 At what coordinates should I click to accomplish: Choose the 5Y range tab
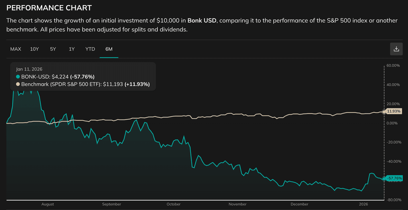pyautogui.click(x=53, y=49)
